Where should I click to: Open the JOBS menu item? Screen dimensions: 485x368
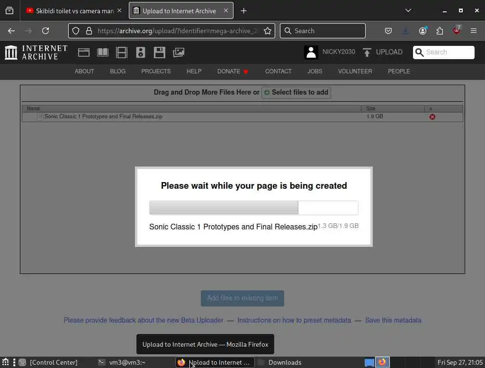(315, 71)
